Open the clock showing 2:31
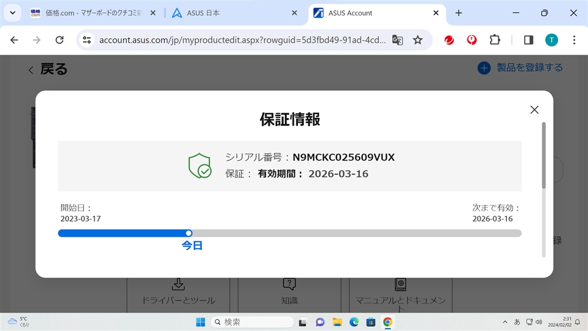The image size is (588, 331). [x=559, y=322]
